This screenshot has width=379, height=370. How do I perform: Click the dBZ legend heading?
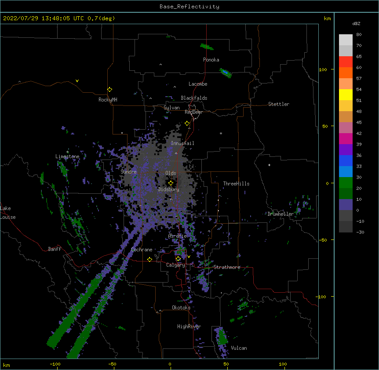pos(356,24)
